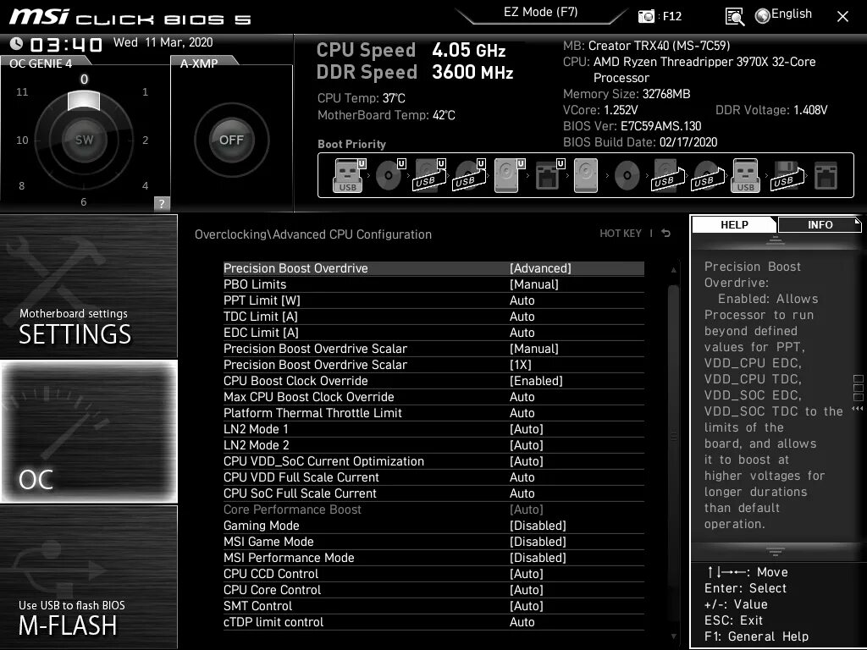This screenshot has width=867, height=650.
Task: Click the settings list scrollbar down arrow
Action: pos(673,636)
